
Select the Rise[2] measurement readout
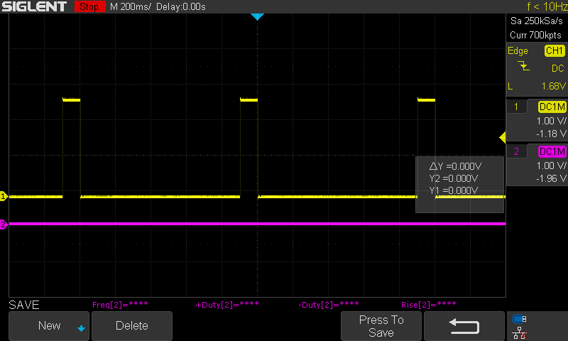coord(429,304)
